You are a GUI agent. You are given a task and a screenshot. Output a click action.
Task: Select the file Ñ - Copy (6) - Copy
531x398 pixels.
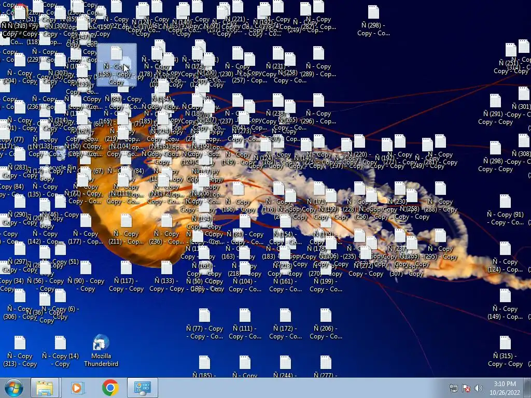click(x=60, y=305)
